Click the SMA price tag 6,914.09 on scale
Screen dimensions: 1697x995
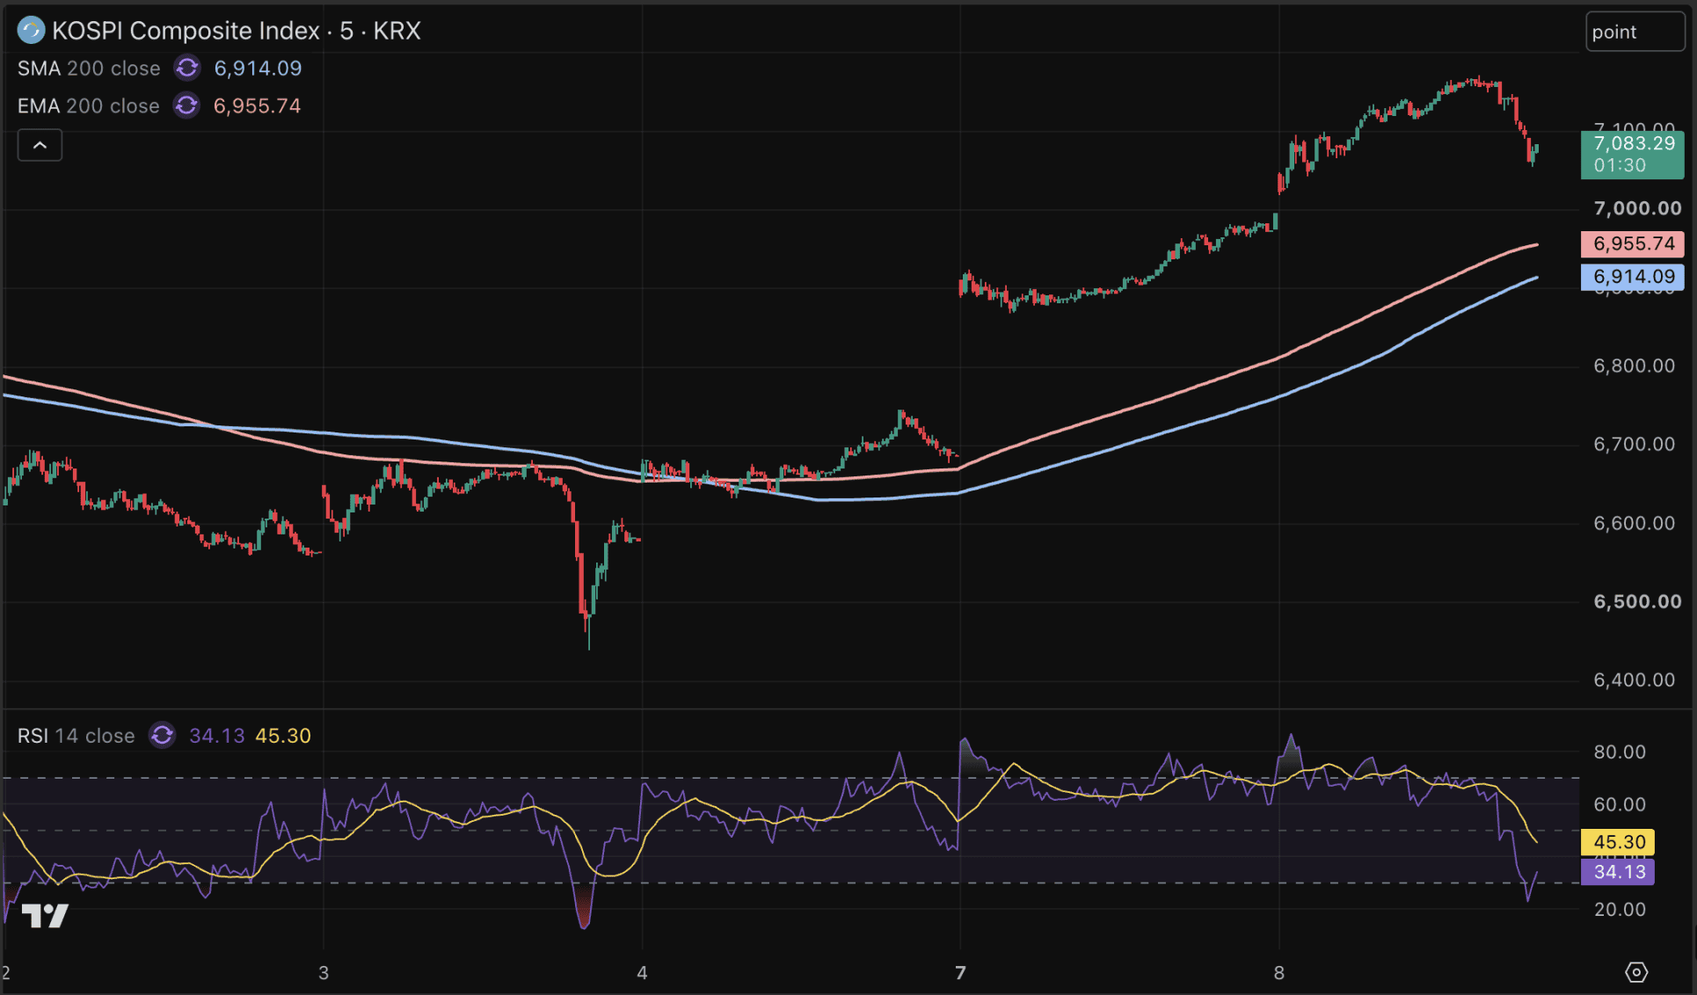point(1633,277)
